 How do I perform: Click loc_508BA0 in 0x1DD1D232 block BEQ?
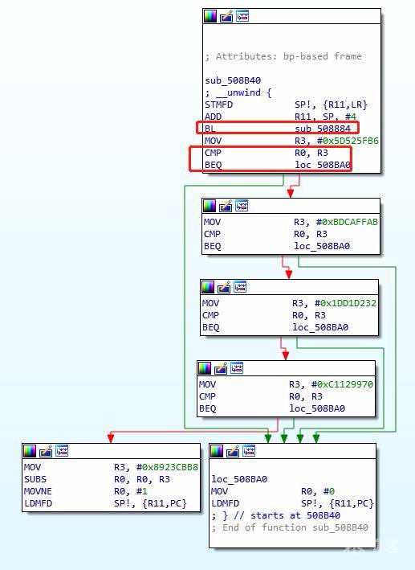[320, 327]
